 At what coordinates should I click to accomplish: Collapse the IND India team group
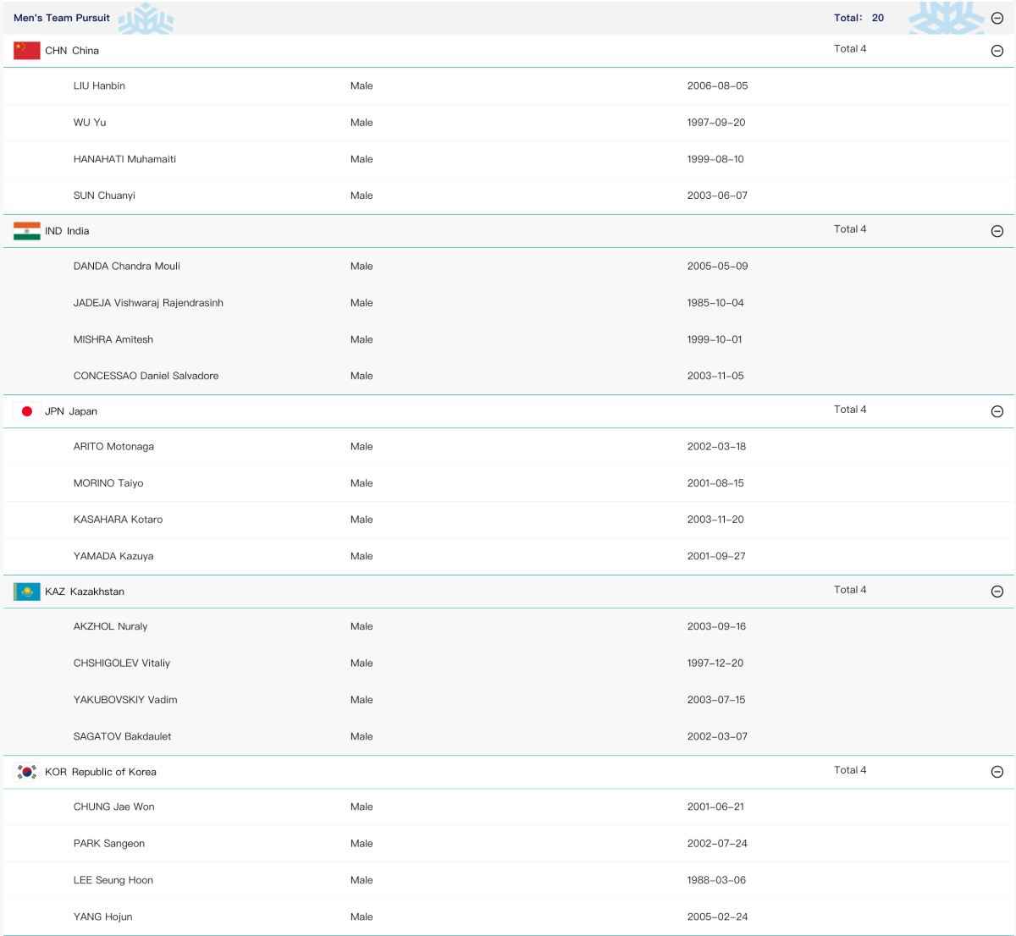point(997,231)
